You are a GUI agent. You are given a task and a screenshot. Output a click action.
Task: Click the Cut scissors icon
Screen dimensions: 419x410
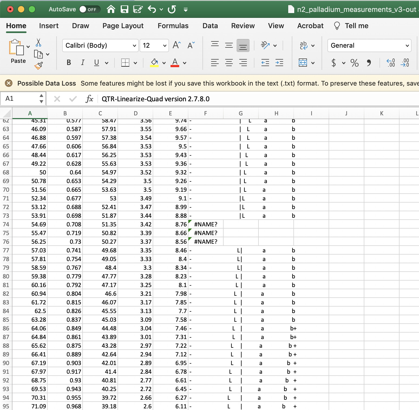click(x=38, y=43)
